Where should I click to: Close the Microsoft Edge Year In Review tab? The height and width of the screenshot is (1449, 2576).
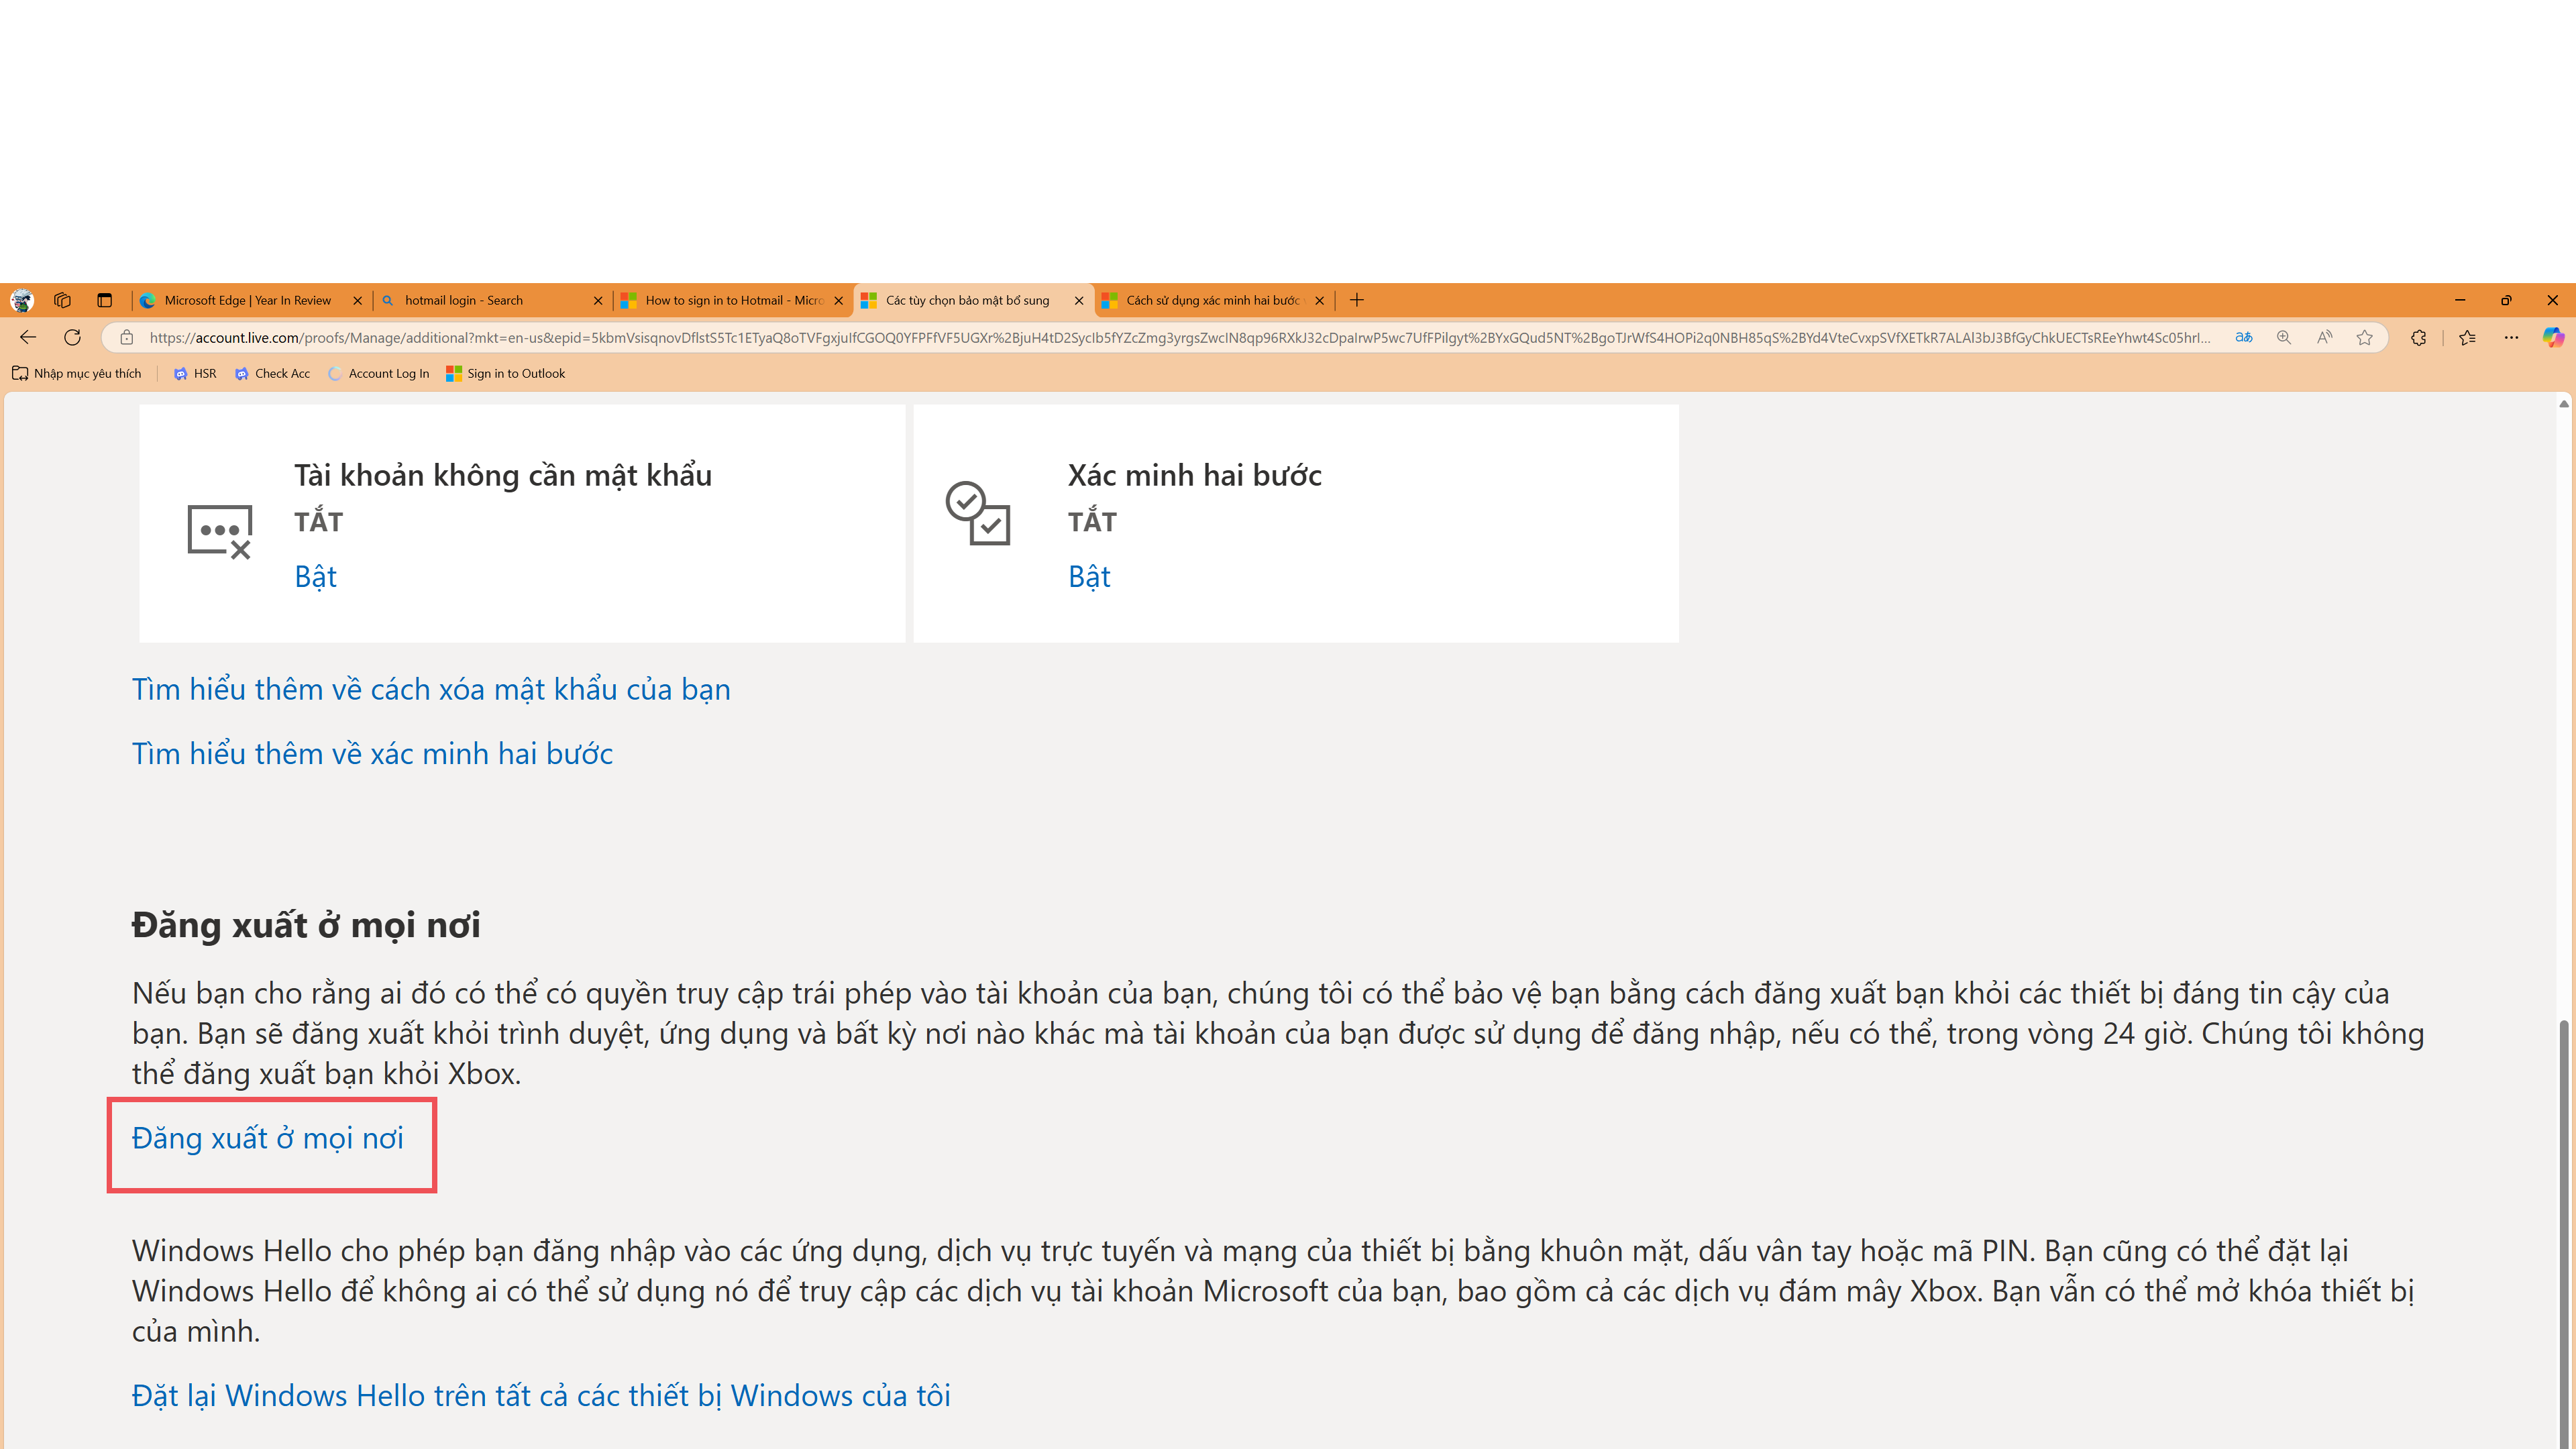click(357, 300)
